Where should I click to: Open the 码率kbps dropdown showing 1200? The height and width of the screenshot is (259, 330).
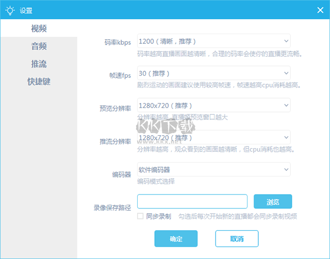coord(214,41)
